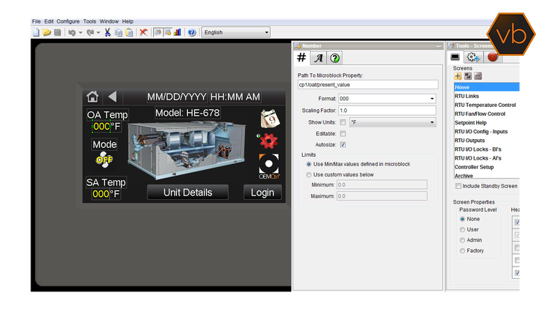Click the home icon on the touchscreen preview
The image size is (550, 309).
tap(92, 97)
